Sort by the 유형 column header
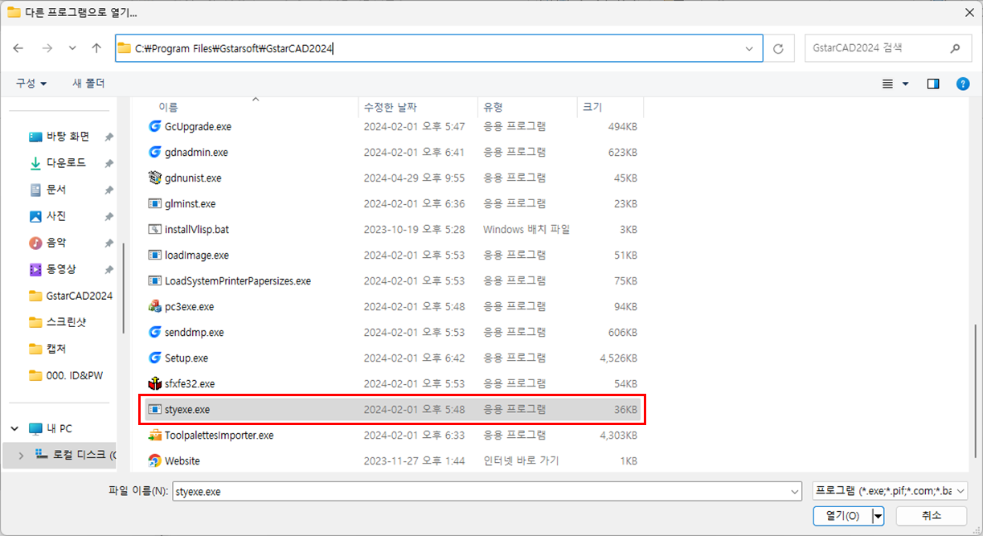 pos(527,107)
